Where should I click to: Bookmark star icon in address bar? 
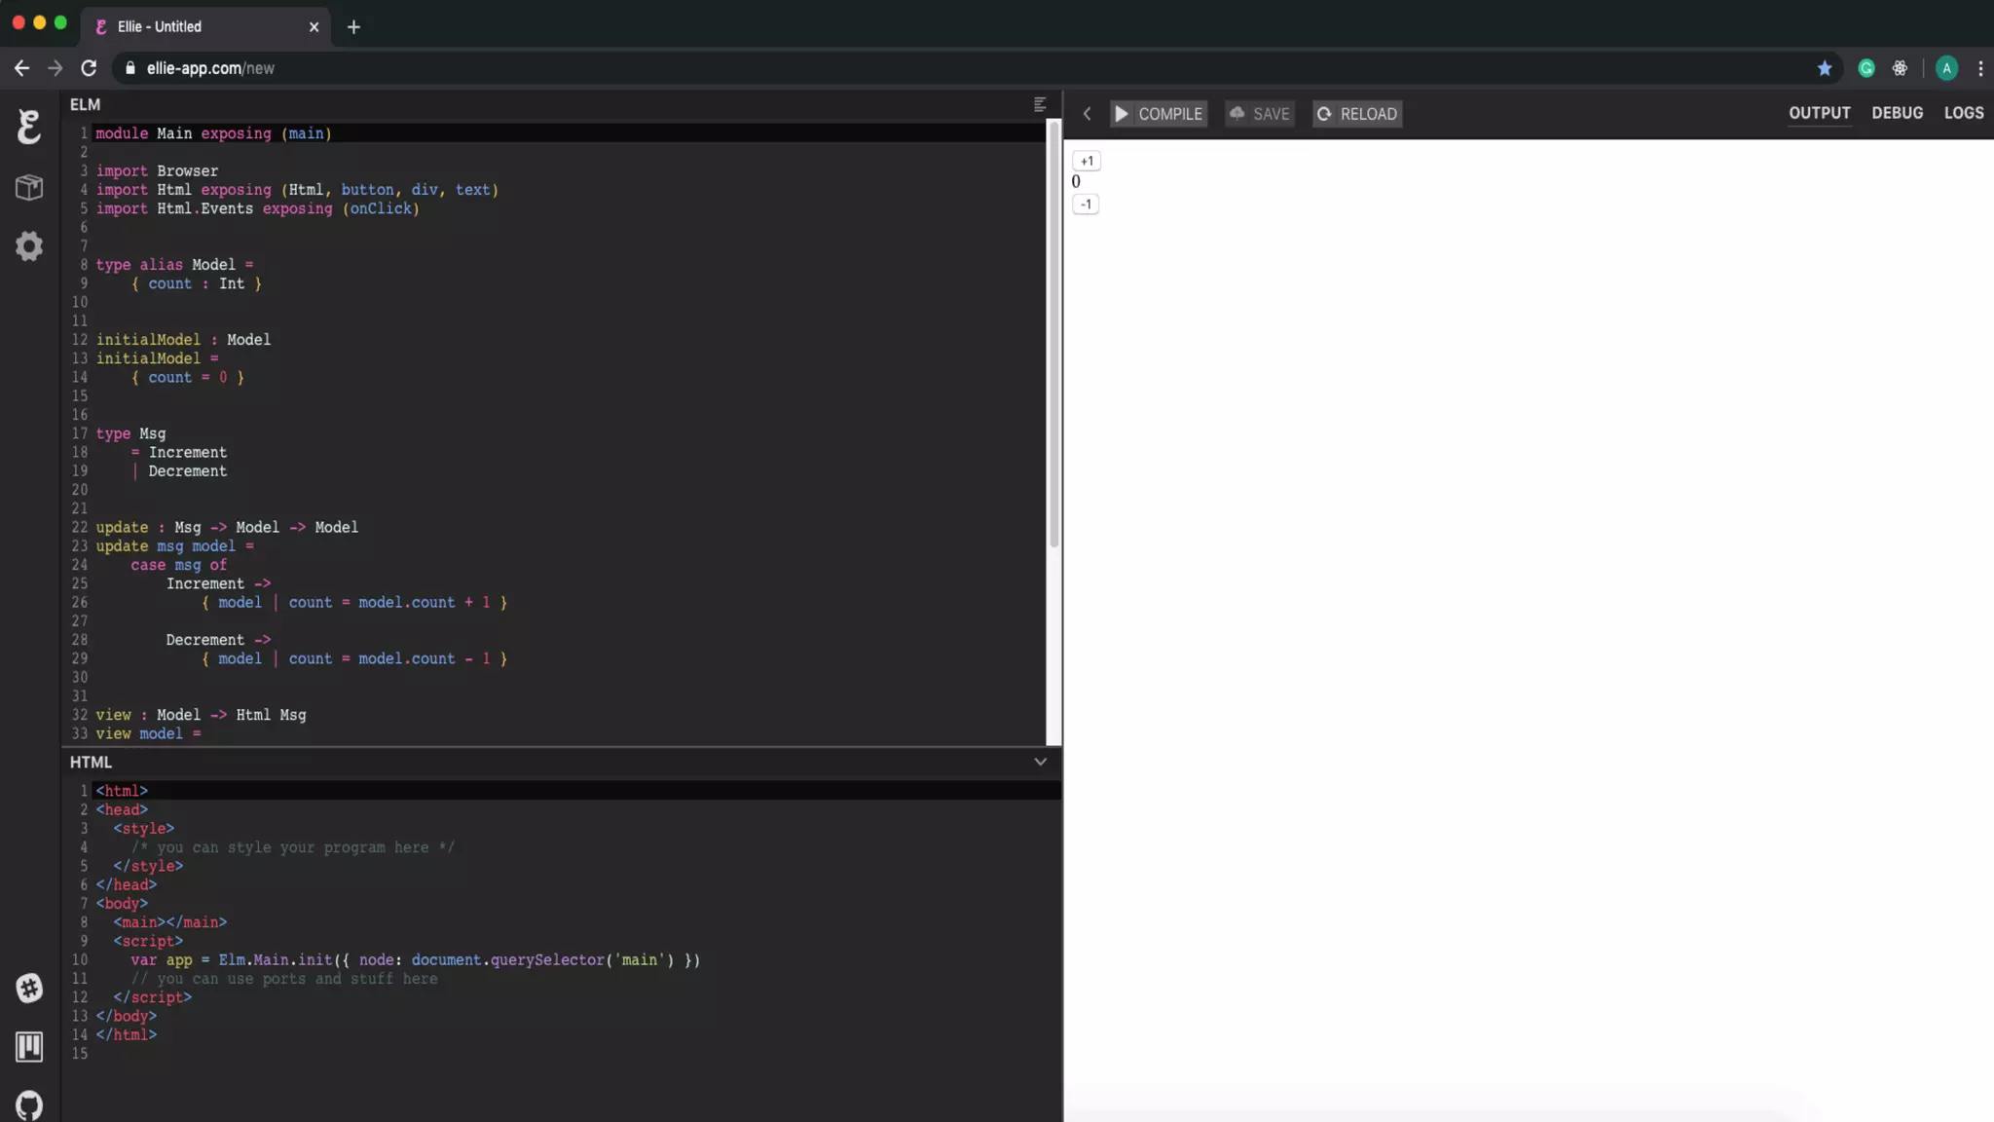(x=1824, y=68)
